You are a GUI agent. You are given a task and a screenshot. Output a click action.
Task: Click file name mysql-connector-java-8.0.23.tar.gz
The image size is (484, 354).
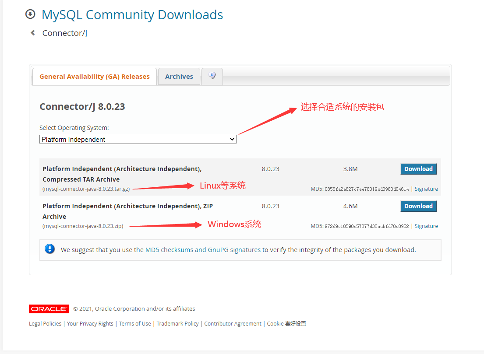86,189
